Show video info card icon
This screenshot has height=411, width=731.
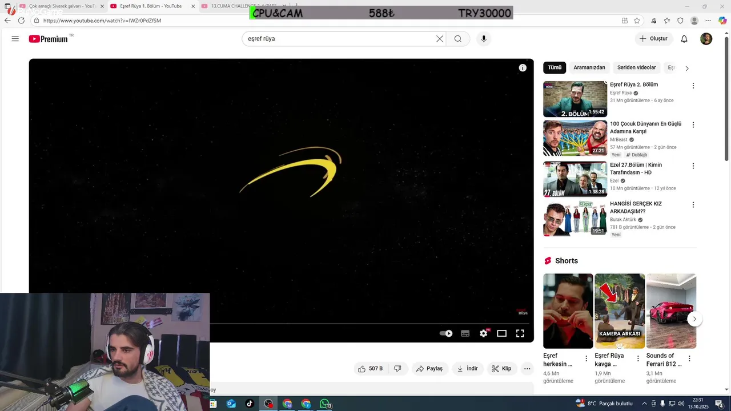point(523,68)
